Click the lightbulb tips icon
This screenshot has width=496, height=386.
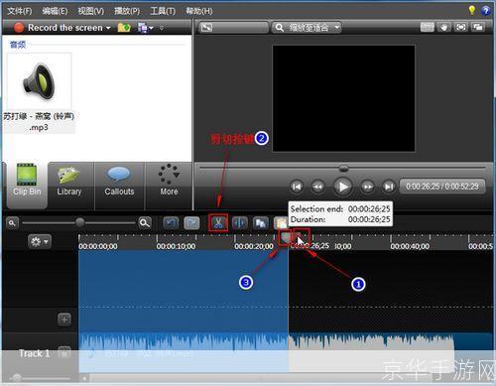click(472, 10)
